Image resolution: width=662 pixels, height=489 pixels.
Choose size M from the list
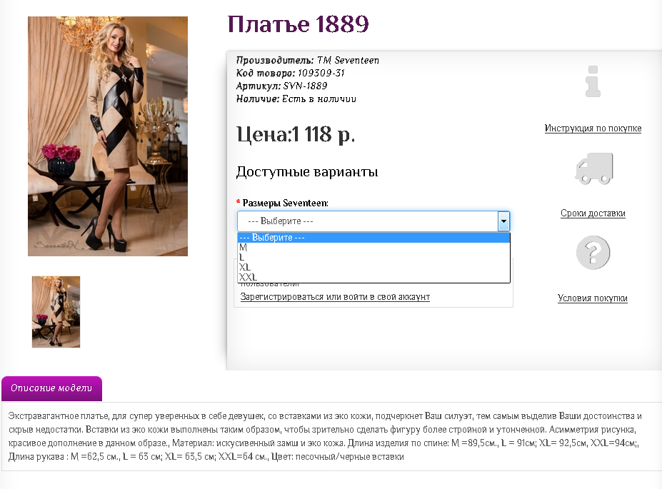pos(373,248)
